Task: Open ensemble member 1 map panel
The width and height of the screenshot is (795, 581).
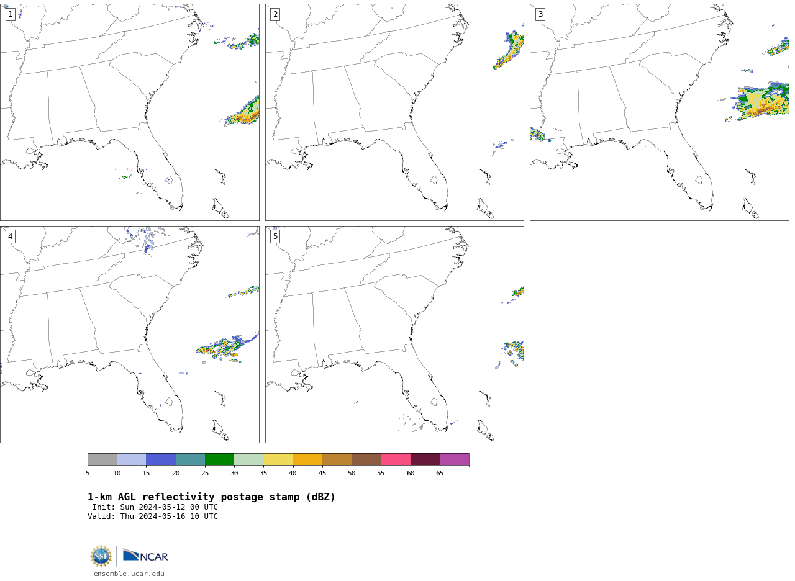Action: pyautogui.click(x=129, y=112)
